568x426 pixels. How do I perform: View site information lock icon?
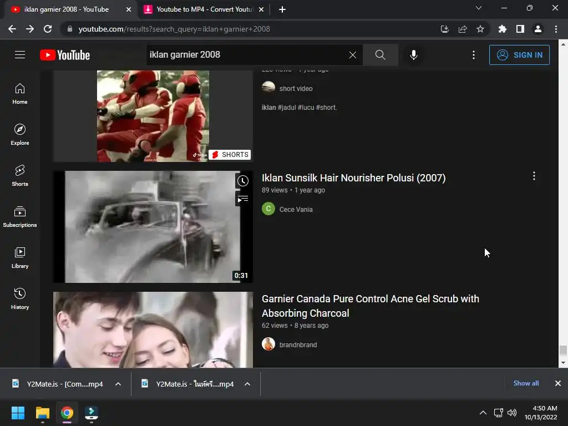pyautogui.click(x=70, y=29)
